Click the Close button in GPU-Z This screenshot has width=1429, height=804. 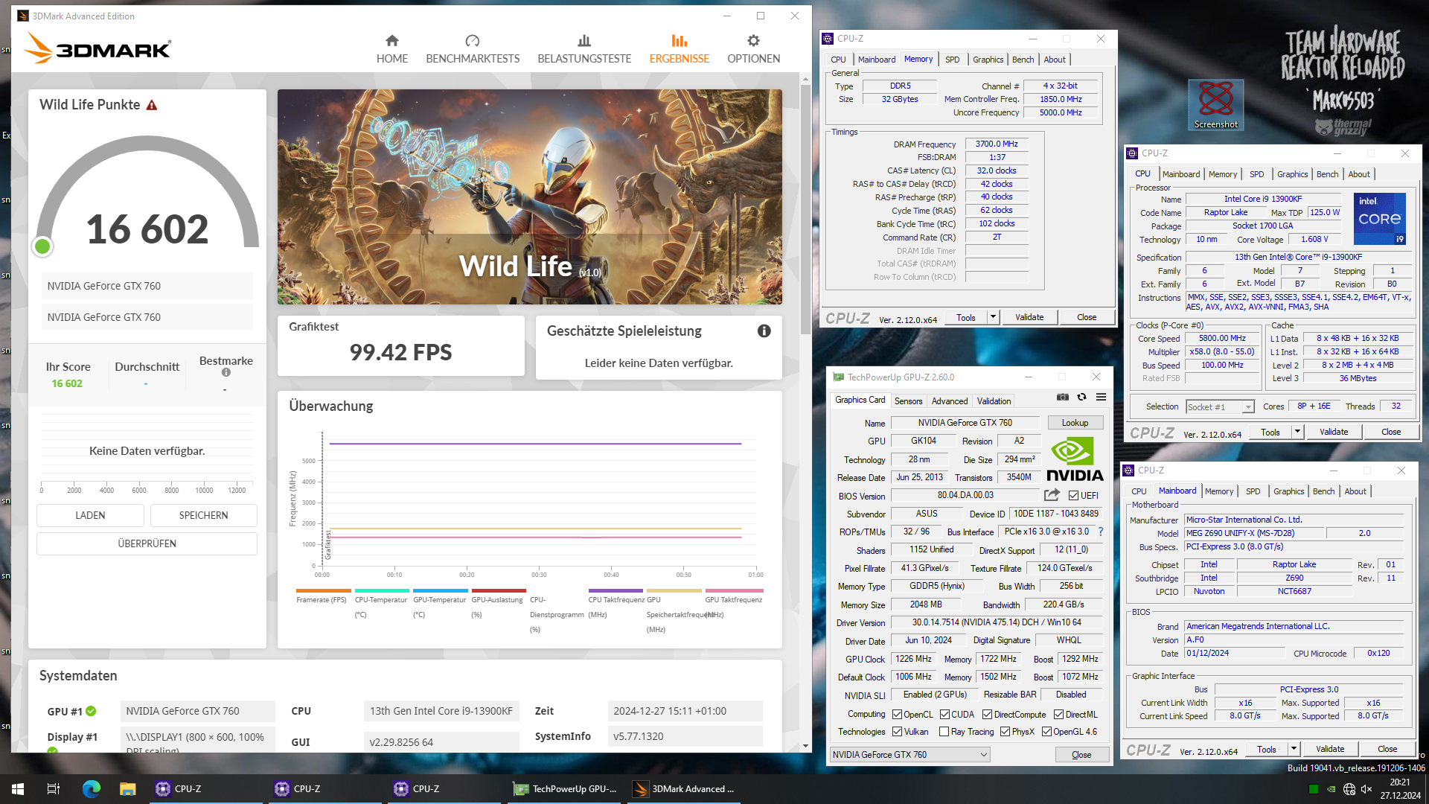click(x=1081, y=755)
